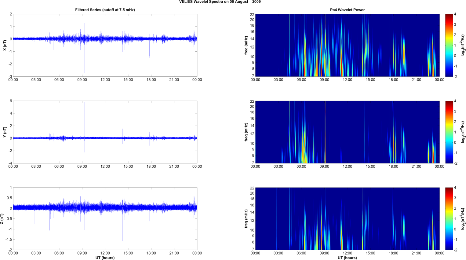Click the log2(nT²/Hz) label beside the top colorbar
The image size is (466, 260).
click(463, 45)
